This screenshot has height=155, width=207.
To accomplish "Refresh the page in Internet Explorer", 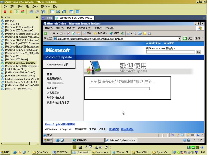I will click(73, 33).
